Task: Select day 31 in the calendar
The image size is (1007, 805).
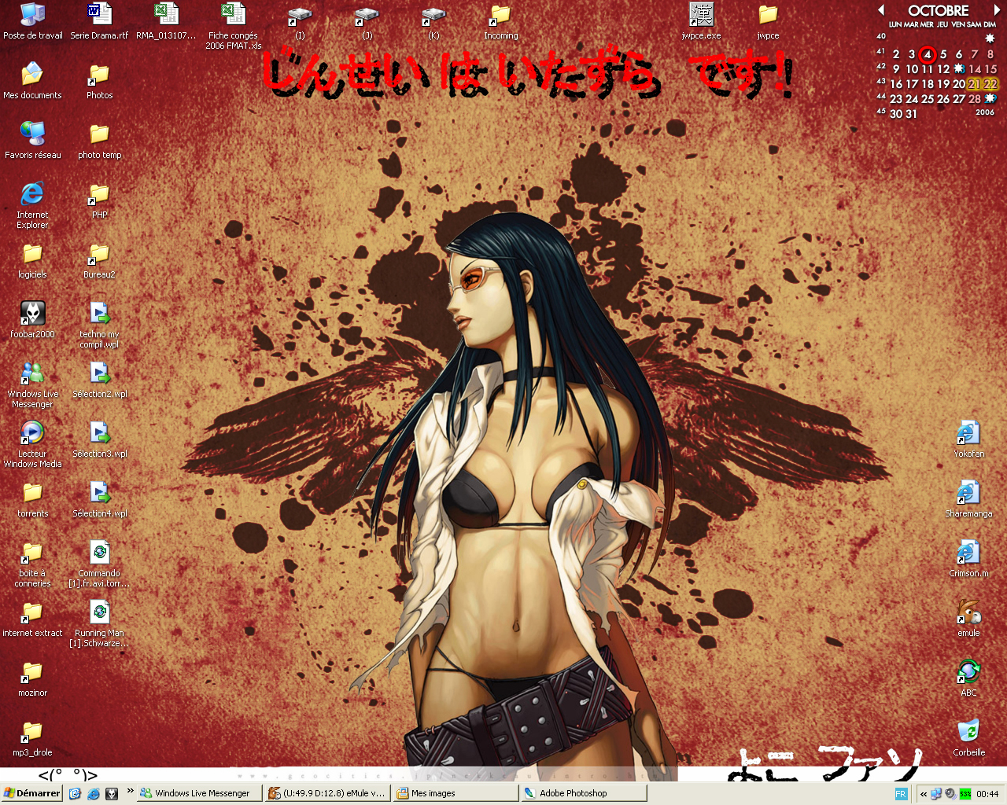Action: coord(911,114)
